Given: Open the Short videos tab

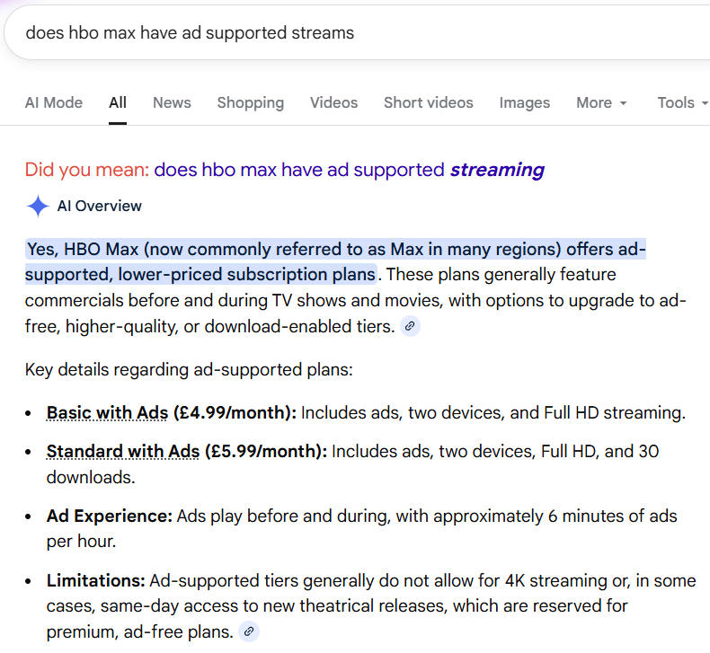Looking at the screenshot, I should point(429,102).
